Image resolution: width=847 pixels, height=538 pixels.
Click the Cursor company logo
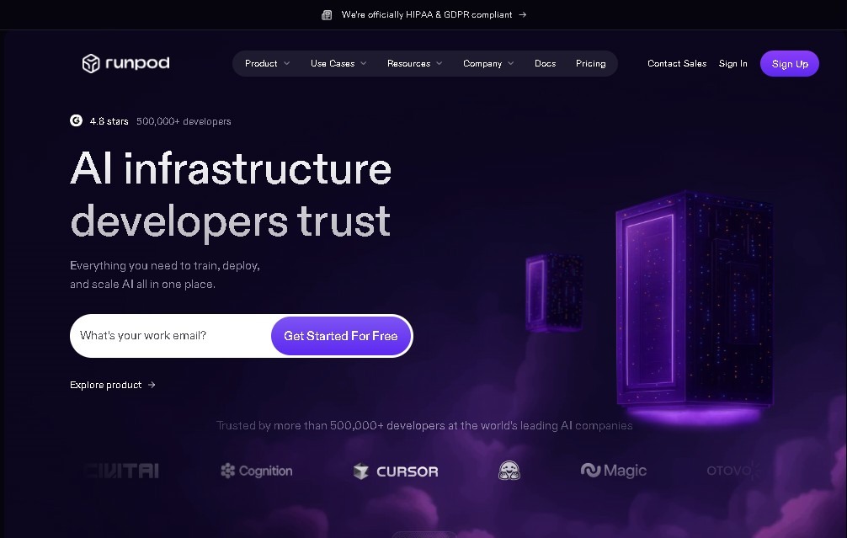pos(396,471)
